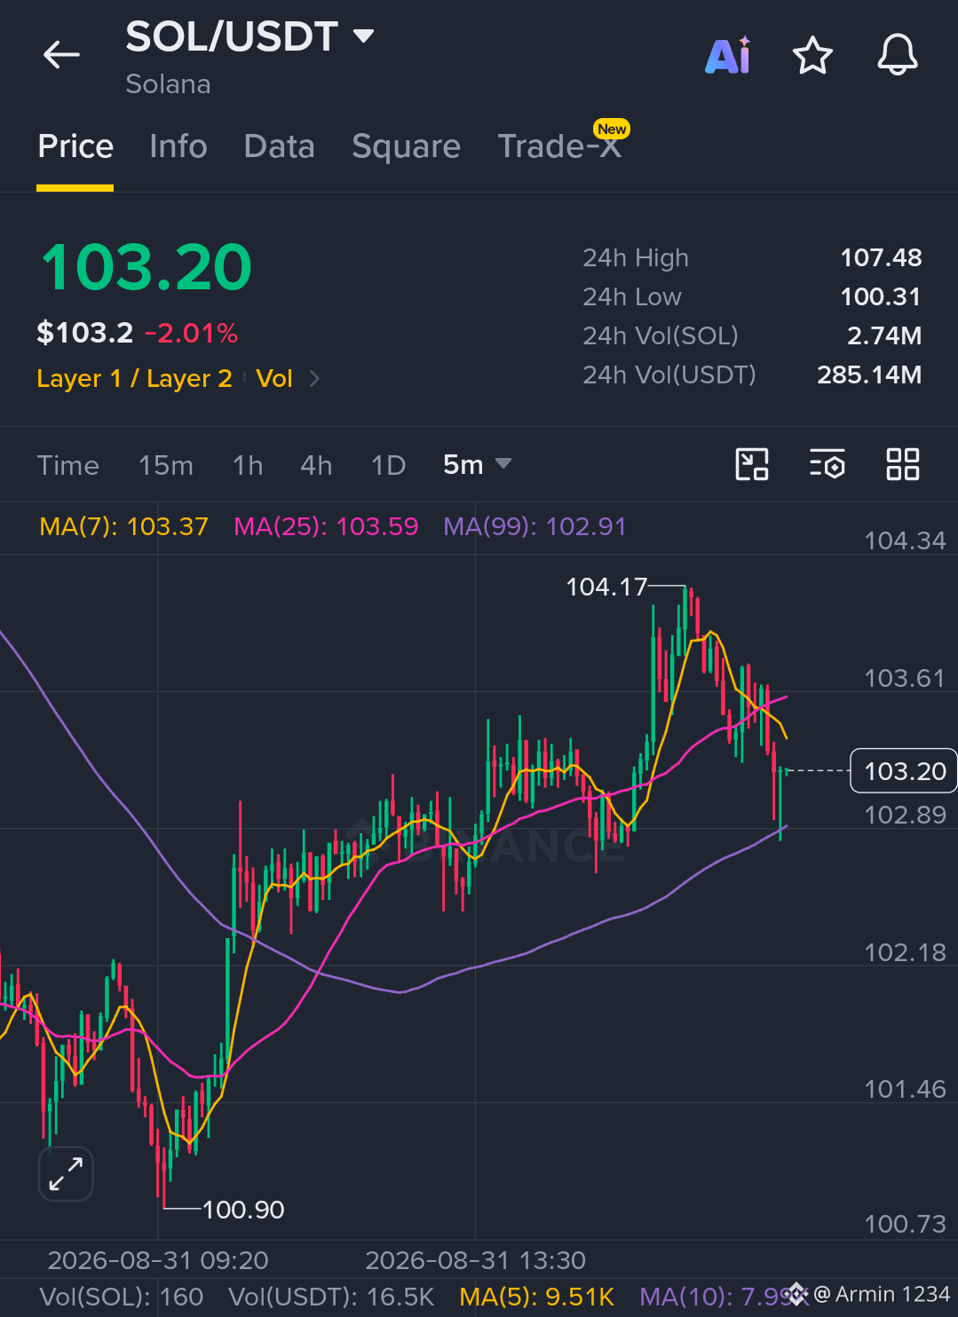Expand the Layer 1 / Layer 2 tags chevron
This screenshot has height=1317, width=958.
tap(313, 379)
